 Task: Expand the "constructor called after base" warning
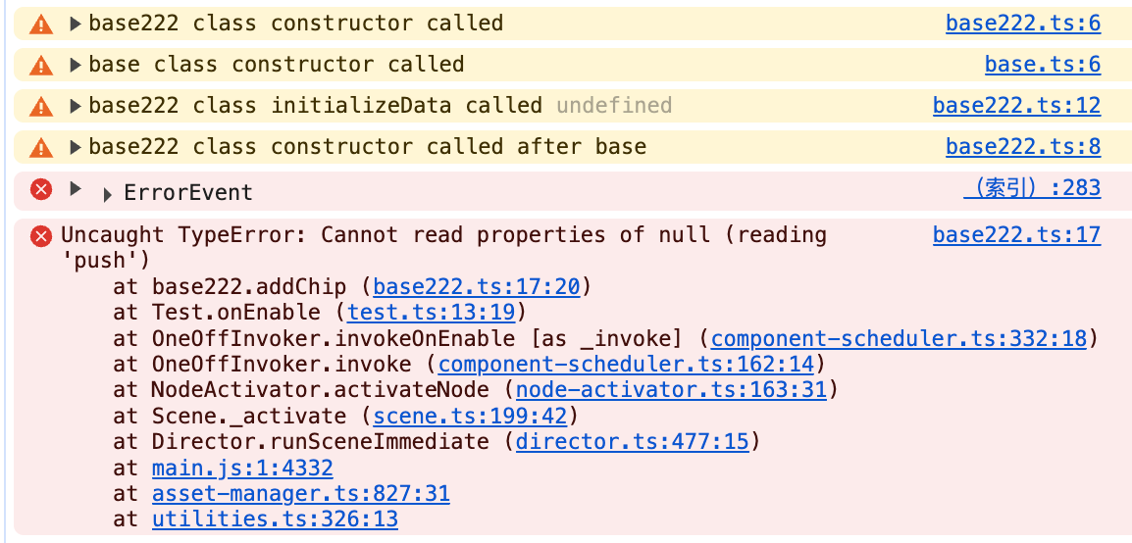point(76,148)
